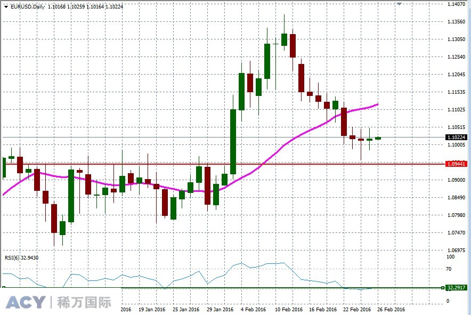The width and height of the screenshot is (471, 315).
Task: Click the 1.14070 price scale label
Action: [x=456, y=4]
